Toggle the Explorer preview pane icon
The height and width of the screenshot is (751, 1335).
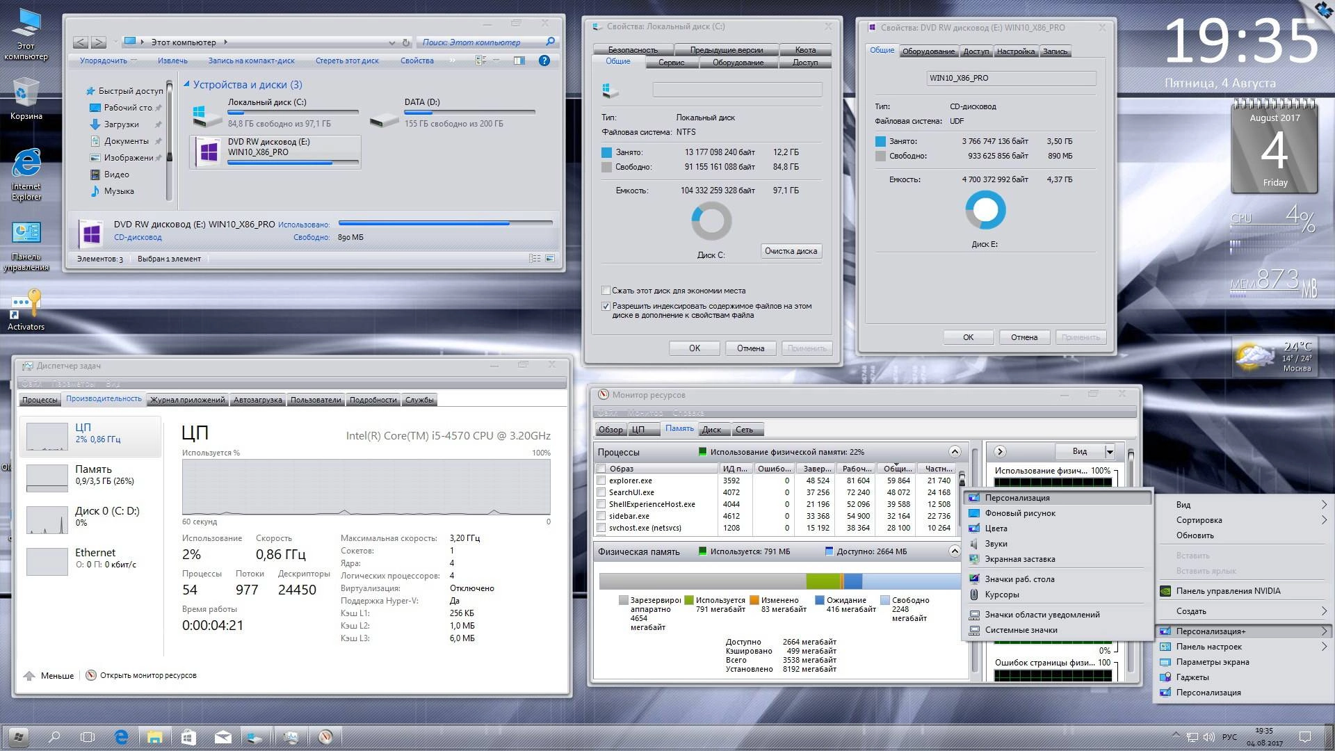(x=519, y=60)
